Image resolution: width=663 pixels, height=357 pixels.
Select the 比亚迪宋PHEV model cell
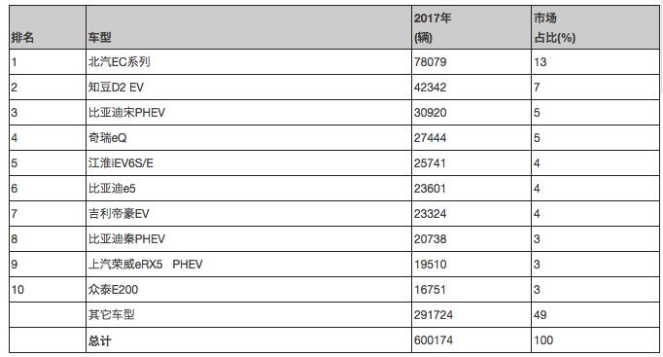pyautogui.click(x=249, y=113)
